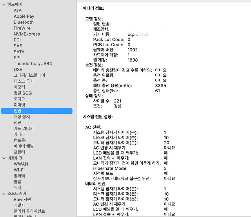Click the 사이클 수 label
This screenshot has height=217, width=251.
coord(102,101)
